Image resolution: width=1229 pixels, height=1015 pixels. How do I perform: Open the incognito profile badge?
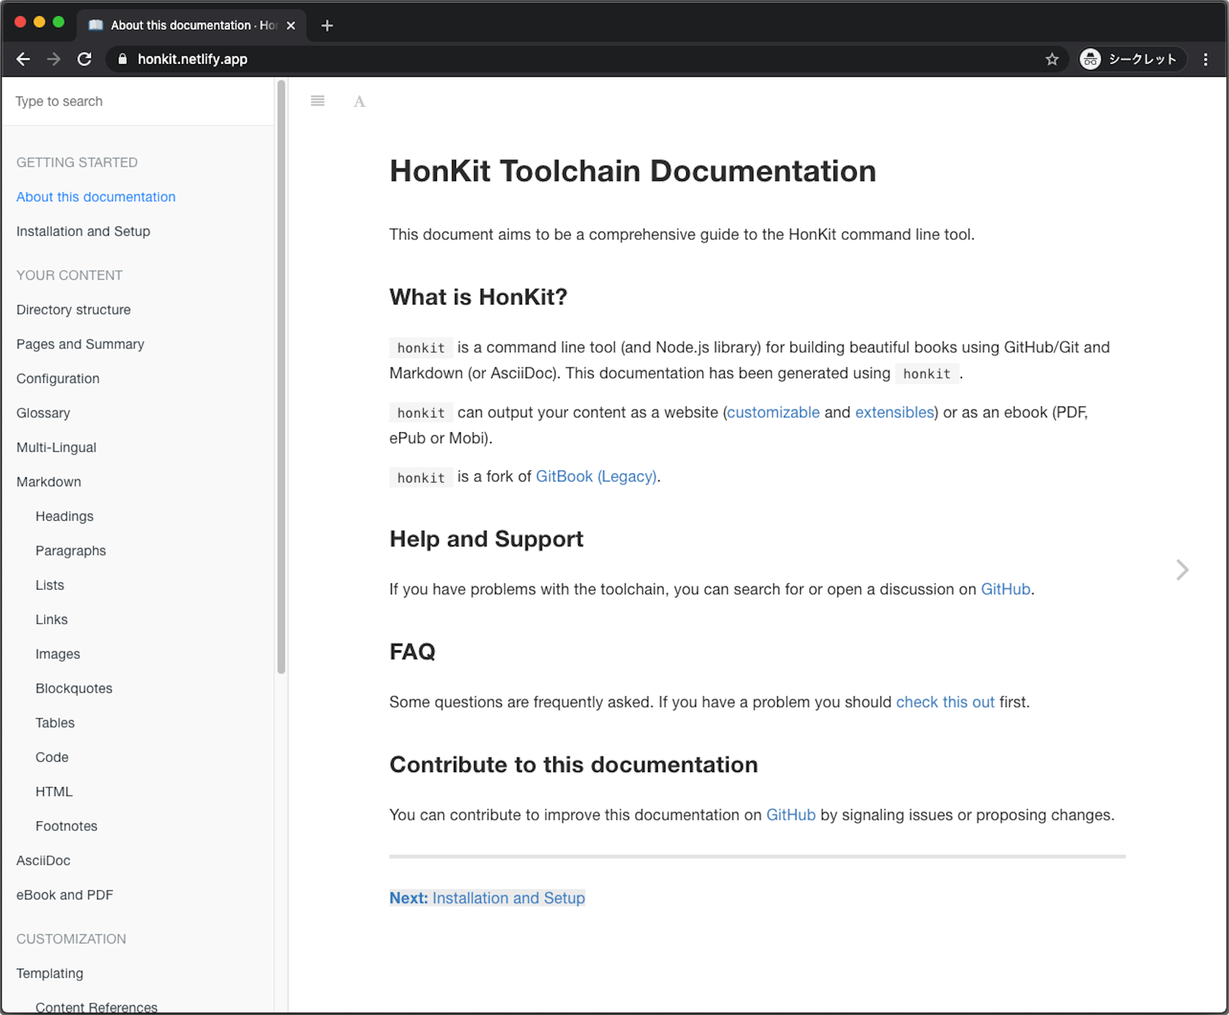(x=1132, y=59)
